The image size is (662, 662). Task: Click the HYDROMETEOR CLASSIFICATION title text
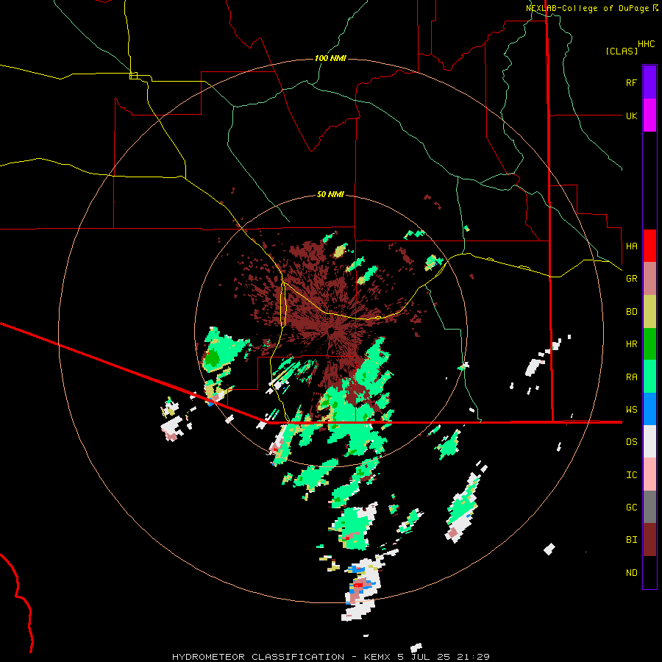point(258,657)
